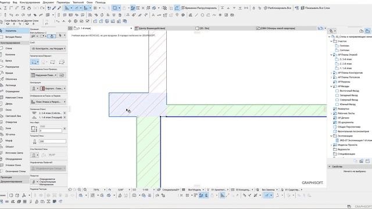Select the Крыша (Roof) tool
This screenshot has height=209, width=372.
tap(9, 73)
